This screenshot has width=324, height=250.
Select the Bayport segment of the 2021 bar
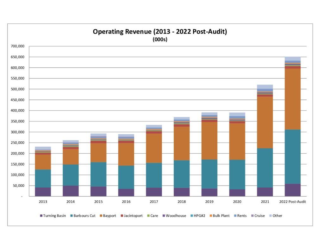coord(265,122)
